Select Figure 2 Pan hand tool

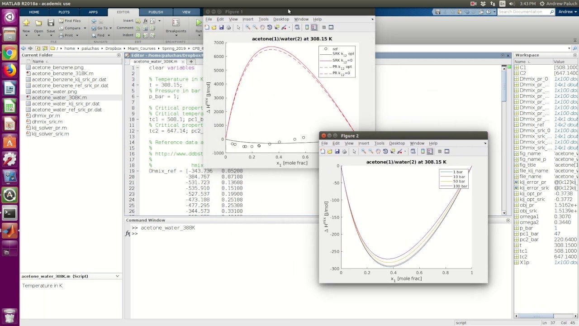[378, 151]
